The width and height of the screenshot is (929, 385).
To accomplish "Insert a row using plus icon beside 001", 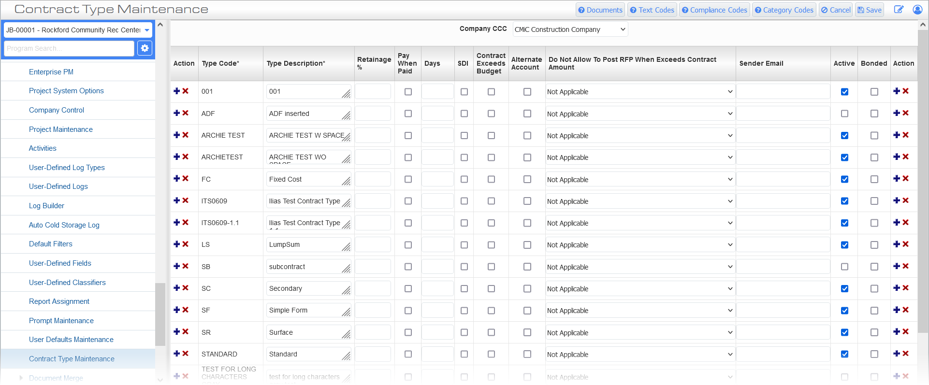I will (x=177, y=91).
